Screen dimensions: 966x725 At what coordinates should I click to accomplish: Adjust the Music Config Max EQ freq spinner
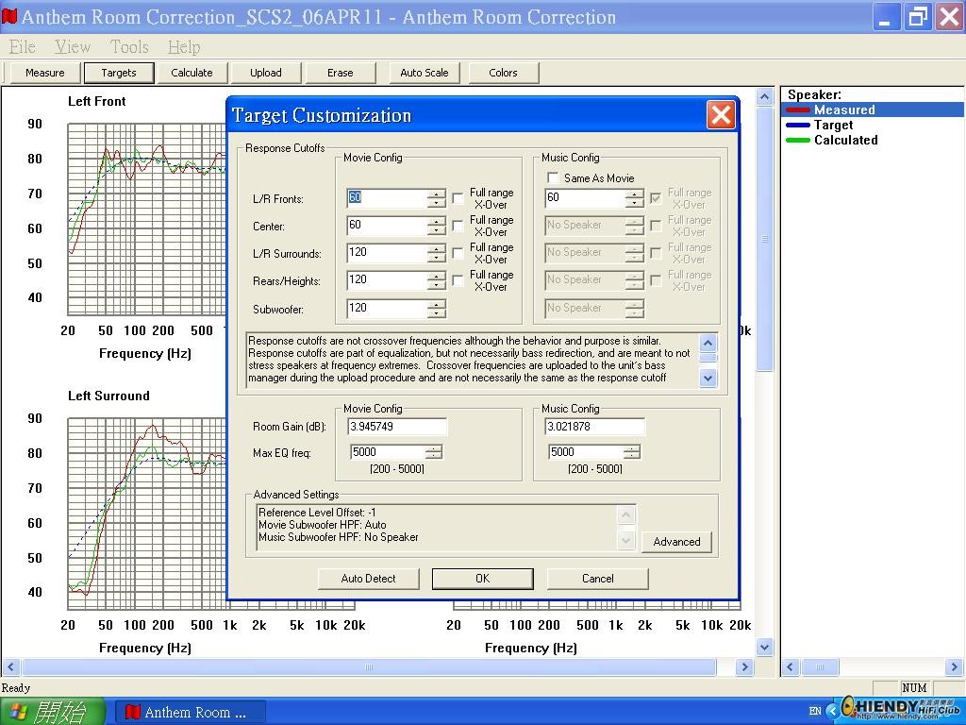point(632,452)
